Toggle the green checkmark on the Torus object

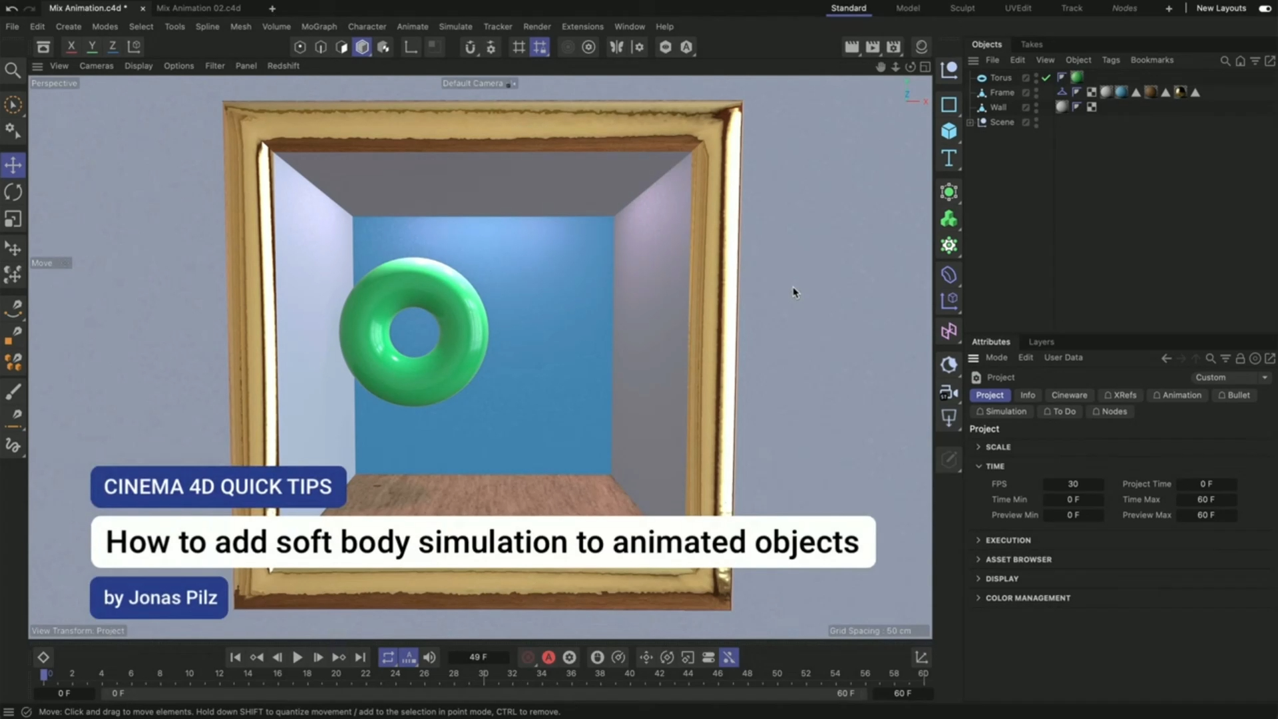click(1046, 77)
